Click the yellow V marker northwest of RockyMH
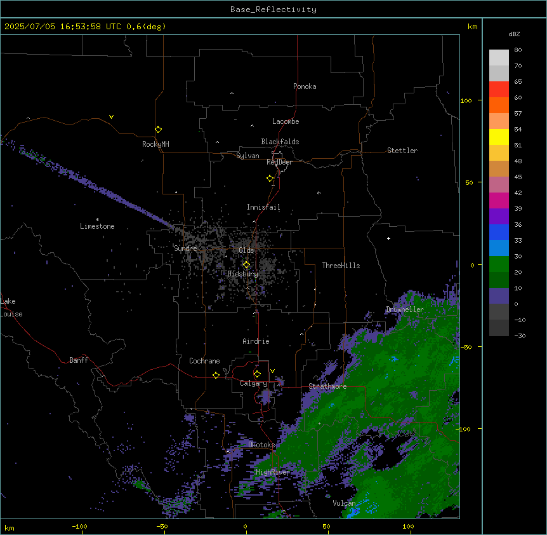 [111, 117]
